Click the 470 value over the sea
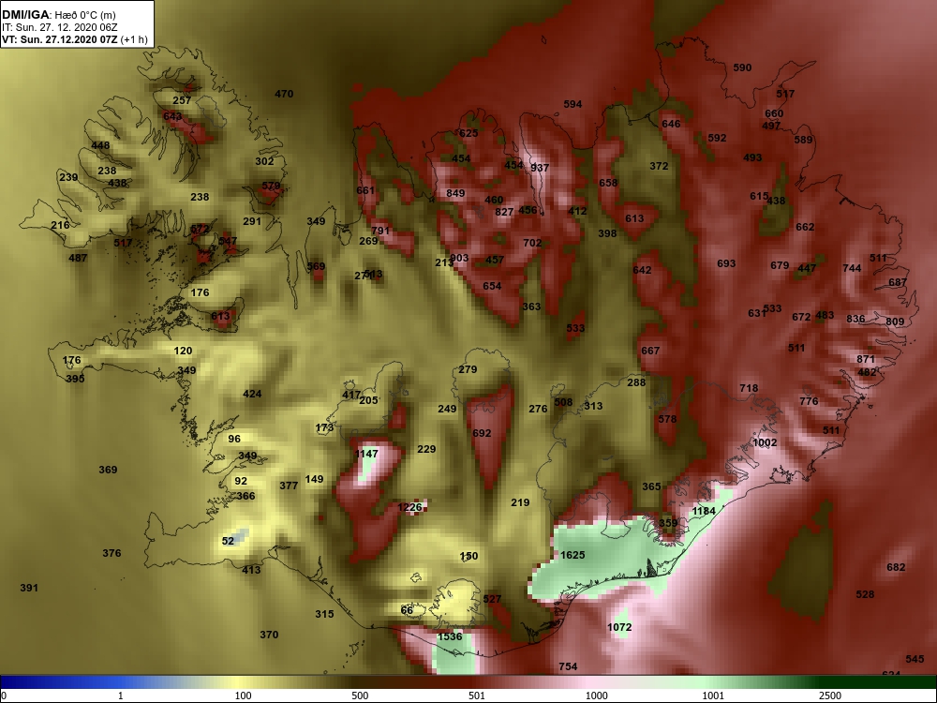 (x=284, y=94)
